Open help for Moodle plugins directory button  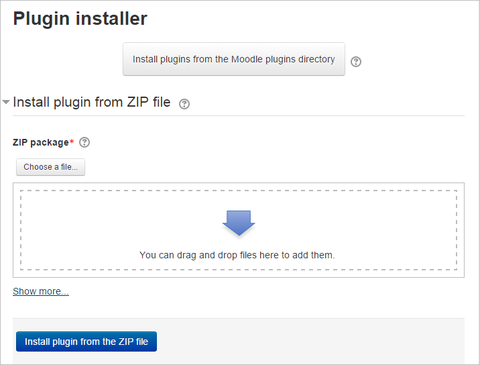(x=356, y=62)
